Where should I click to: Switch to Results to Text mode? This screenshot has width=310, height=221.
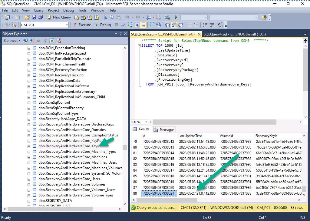tap(167, 25)
